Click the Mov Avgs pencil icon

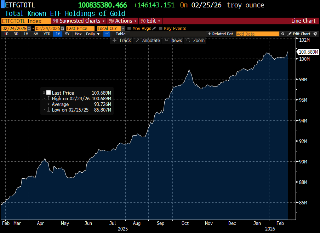click(154, 28)
